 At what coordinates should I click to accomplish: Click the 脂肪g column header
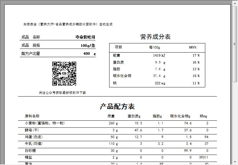(157, 116)
